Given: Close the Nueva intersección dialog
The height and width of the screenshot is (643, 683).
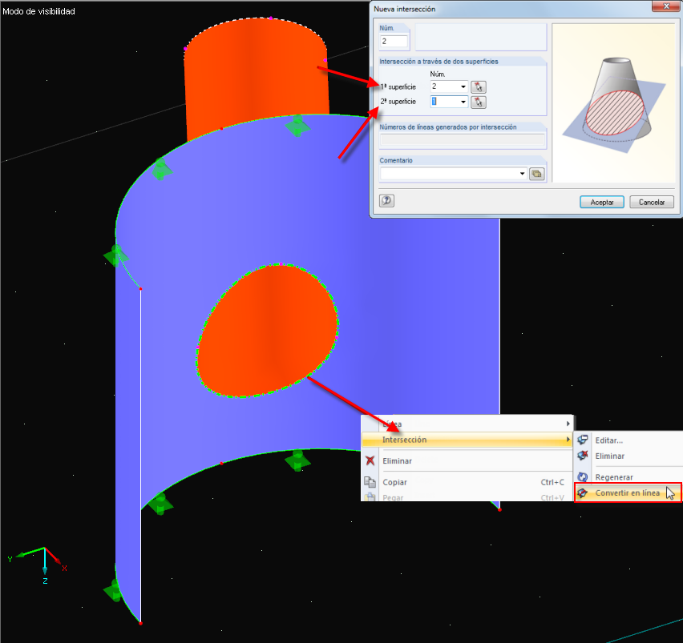Looking at the screenshot, I should [x=666, y=6].
